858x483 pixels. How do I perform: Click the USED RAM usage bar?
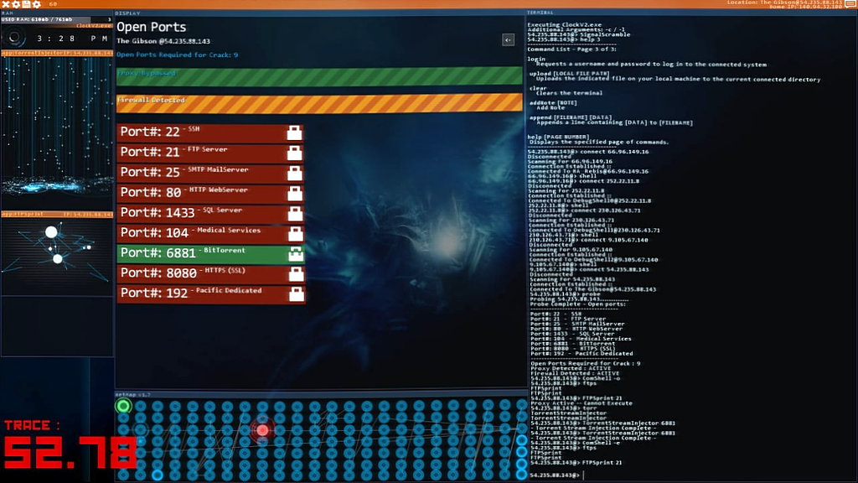point(57,20)
